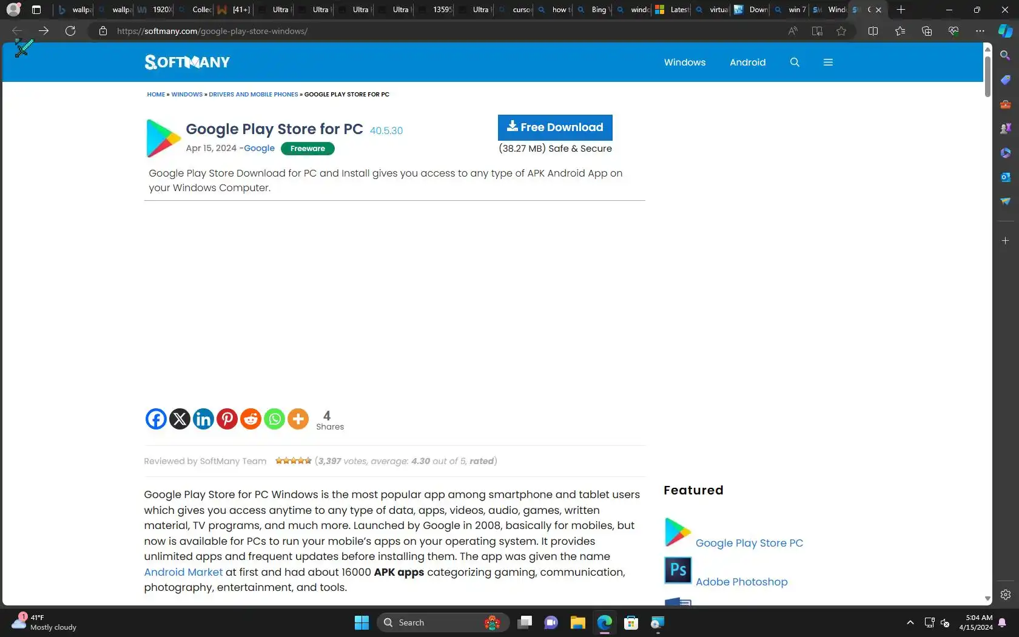Open the browser profile avatar
The image size is (1019, 637).
pos(13,10)
